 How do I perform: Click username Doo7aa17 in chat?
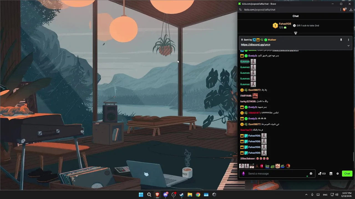pos(246,130)
